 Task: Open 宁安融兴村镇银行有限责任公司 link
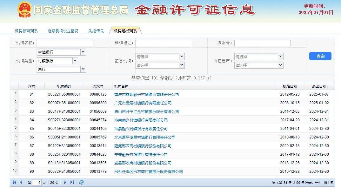click(x=141, y=154)
